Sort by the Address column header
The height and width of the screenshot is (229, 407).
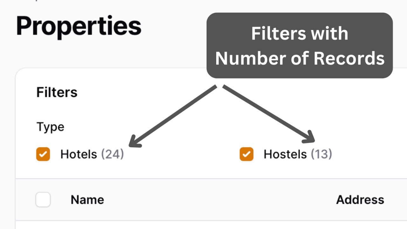point(360,200)
